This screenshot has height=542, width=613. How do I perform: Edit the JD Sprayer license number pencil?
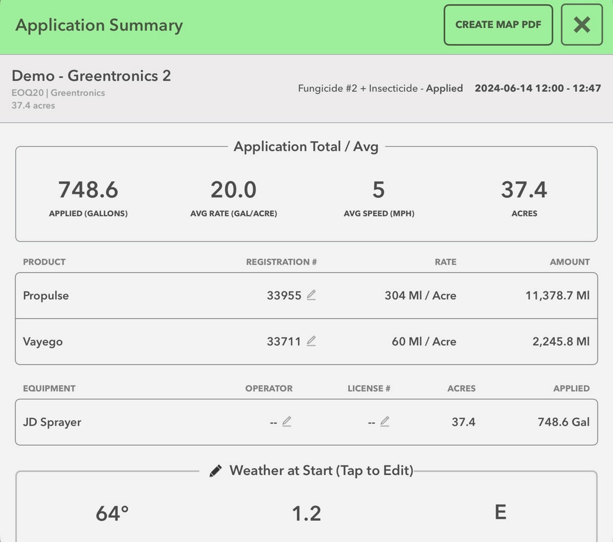click(x=385, y=422)
